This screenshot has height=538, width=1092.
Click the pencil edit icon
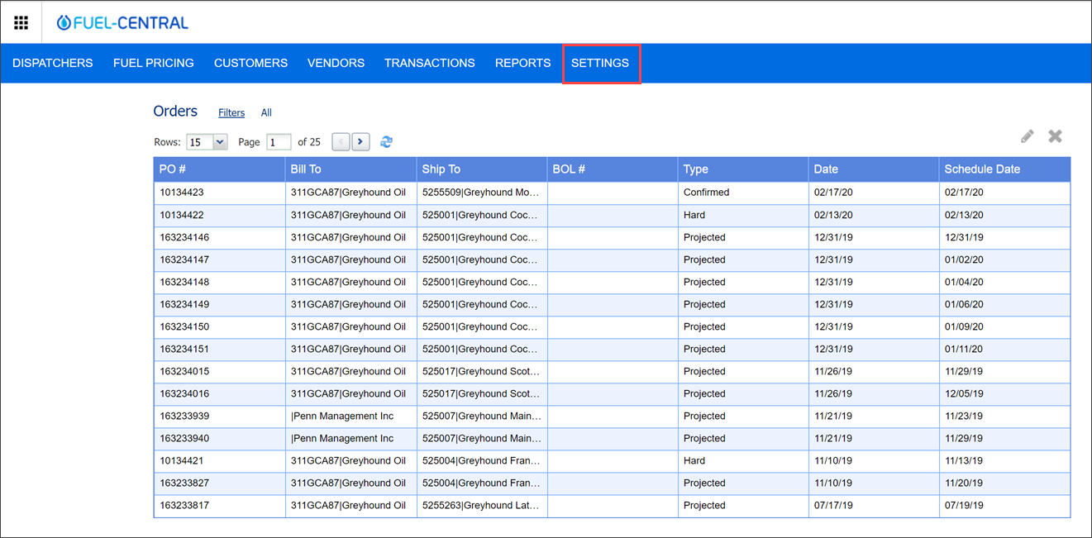[1027, 136]
